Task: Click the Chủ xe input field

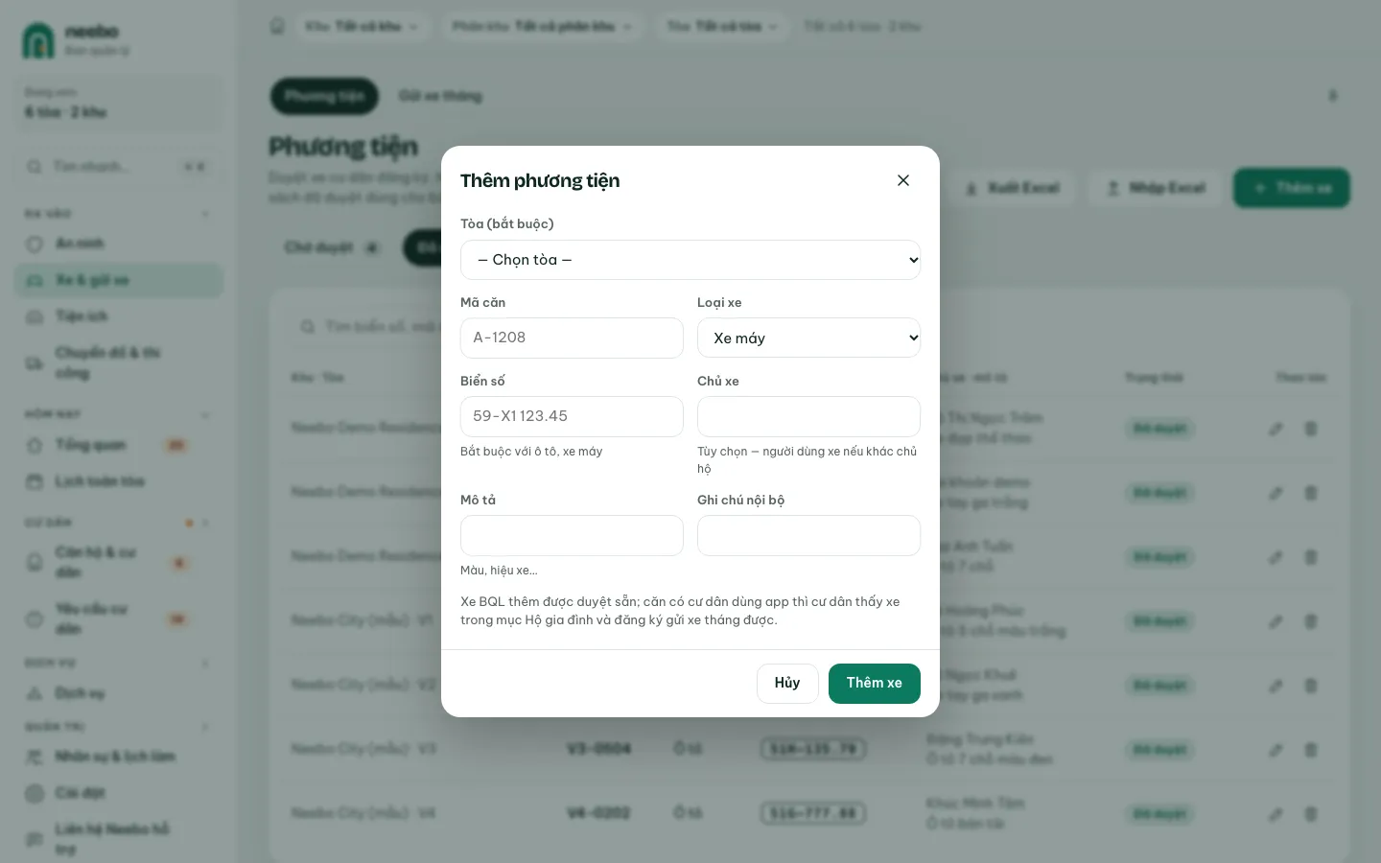Action: pyautogui.click(x=808, y=416)
